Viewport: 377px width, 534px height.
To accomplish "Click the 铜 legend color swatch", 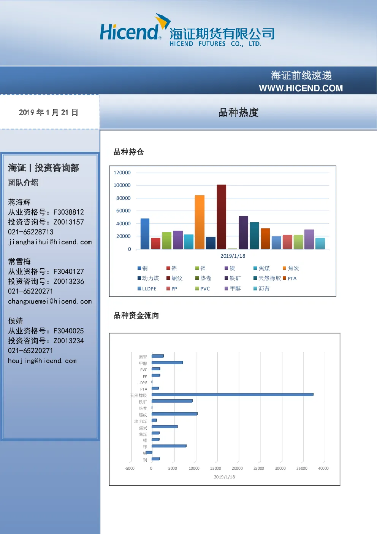I will [x=139, y=268].
